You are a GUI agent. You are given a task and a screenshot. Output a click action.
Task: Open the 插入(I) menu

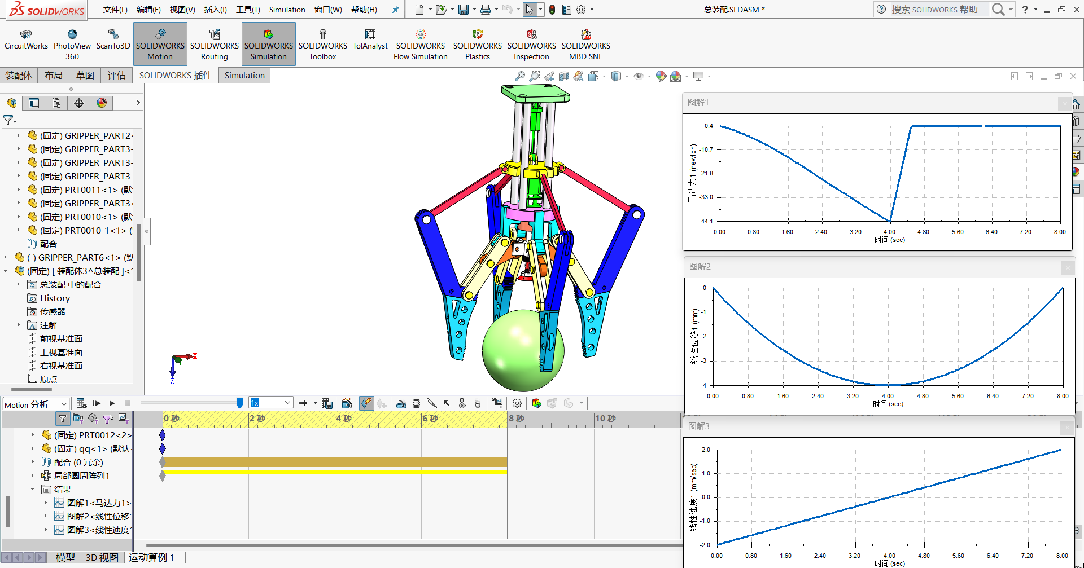pyautogui.click(x=215, y=10)
